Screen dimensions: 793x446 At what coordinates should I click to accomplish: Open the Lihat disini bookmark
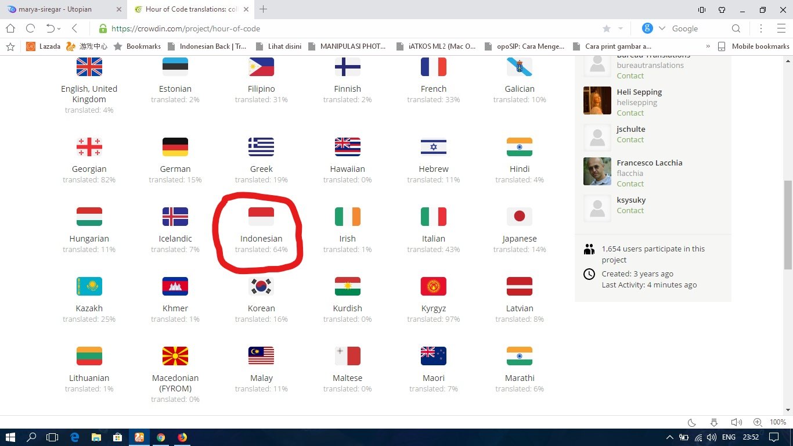pyautogui.click(x=279, y=46)
